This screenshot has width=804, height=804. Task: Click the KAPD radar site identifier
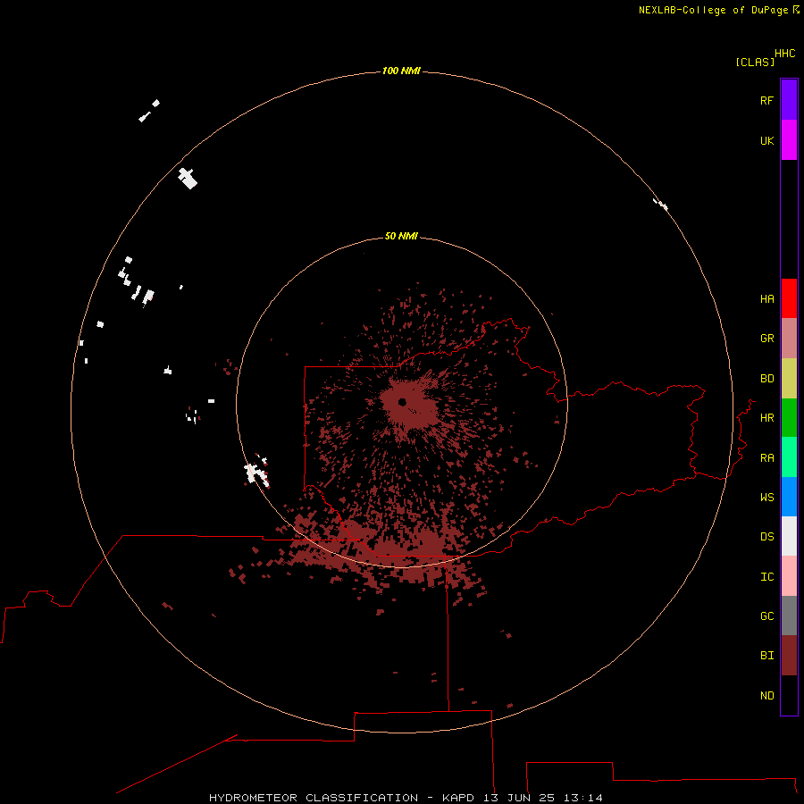click(458, 798)
